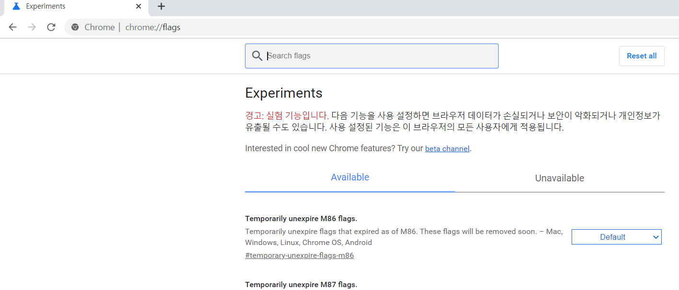Click the Temporarily unexpire M86 flags title
This screenshot has height=290, width=679.
(301, 219)
